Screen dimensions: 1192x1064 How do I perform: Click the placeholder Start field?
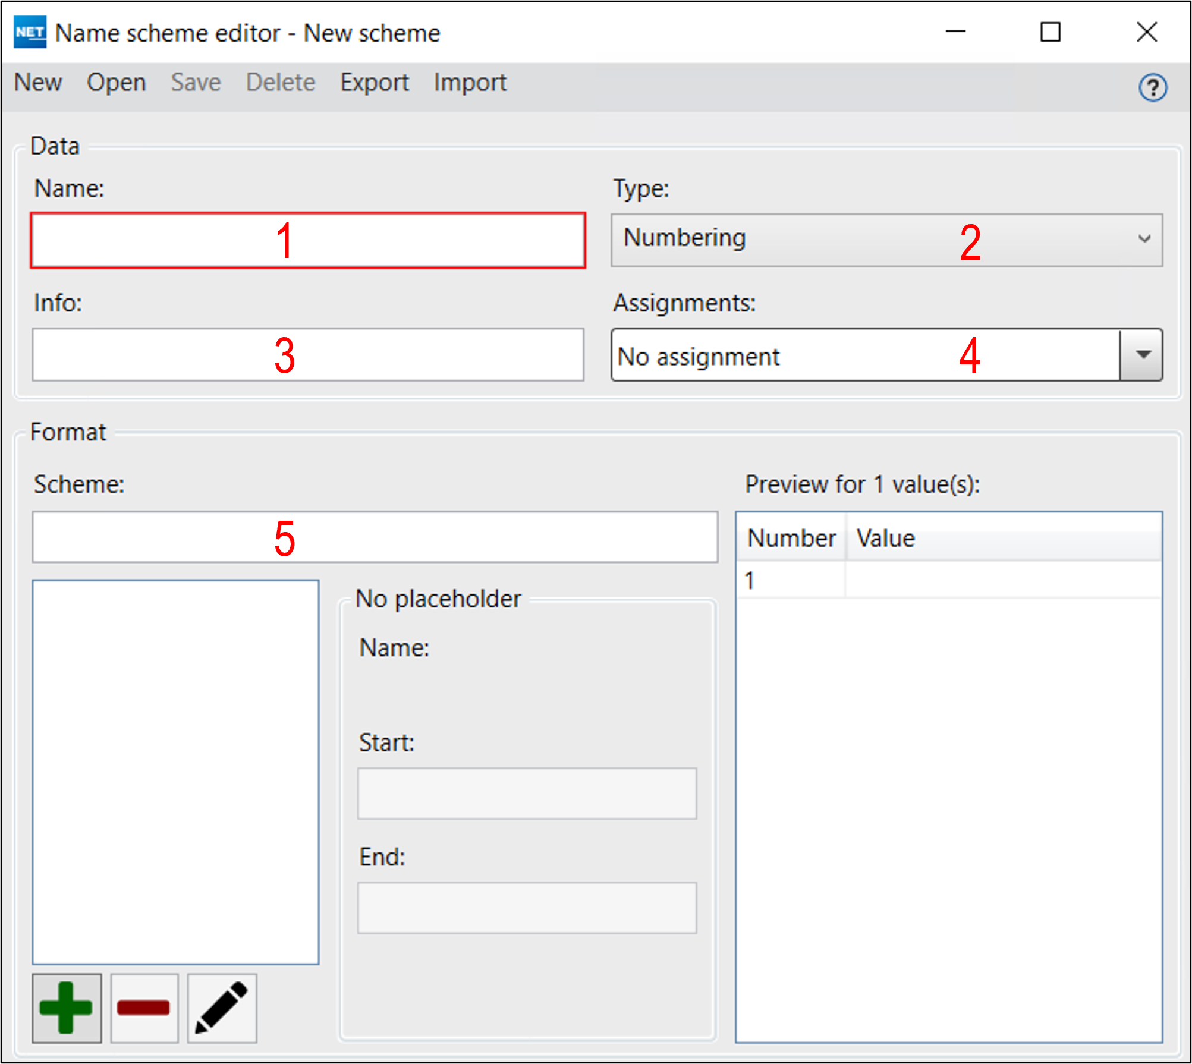[x=527, y=794]
